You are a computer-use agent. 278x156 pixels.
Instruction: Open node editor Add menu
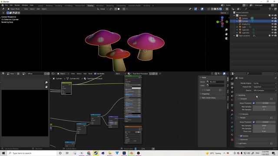pyautogui.click(x=85, y=74)
